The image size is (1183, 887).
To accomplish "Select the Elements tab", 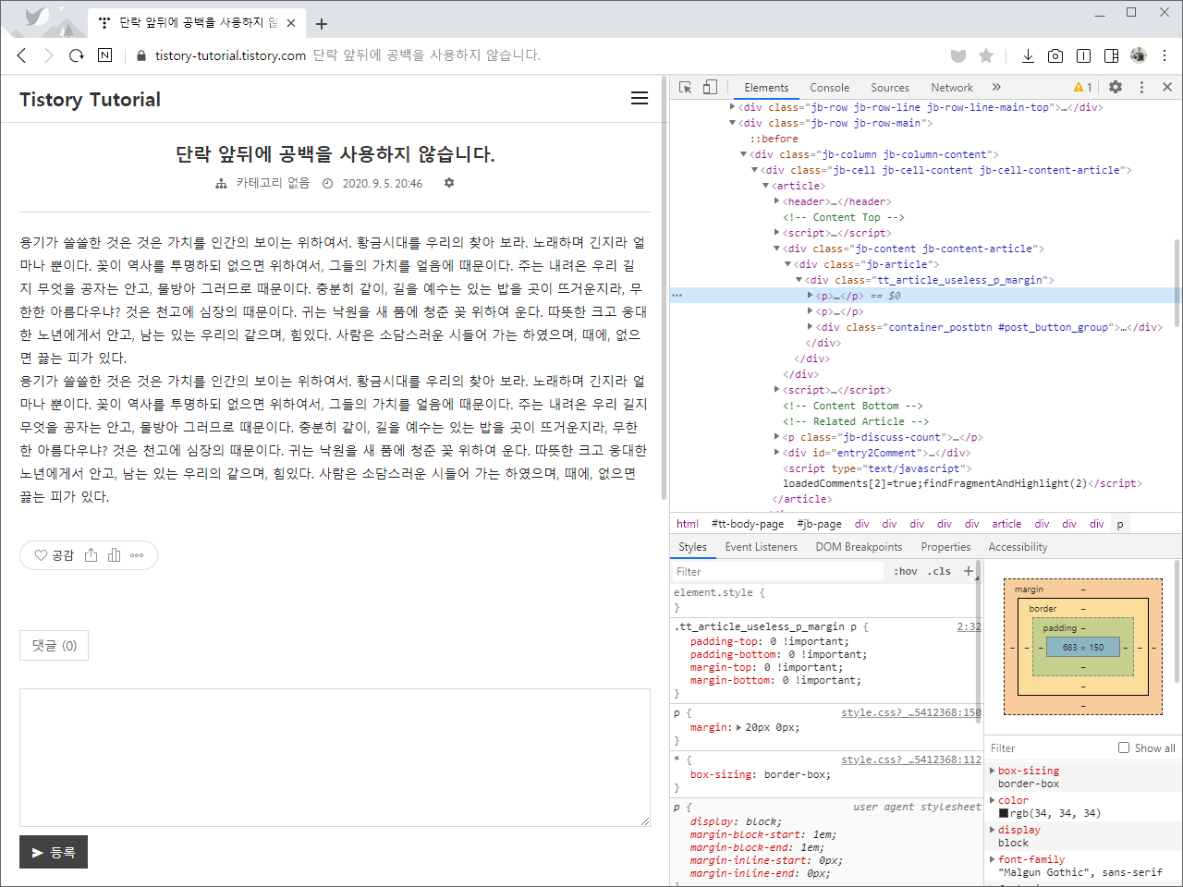I will [766, 87].
